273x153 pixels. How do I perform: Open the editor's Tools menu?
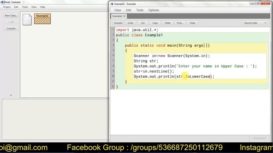click(x=139, y=10)
